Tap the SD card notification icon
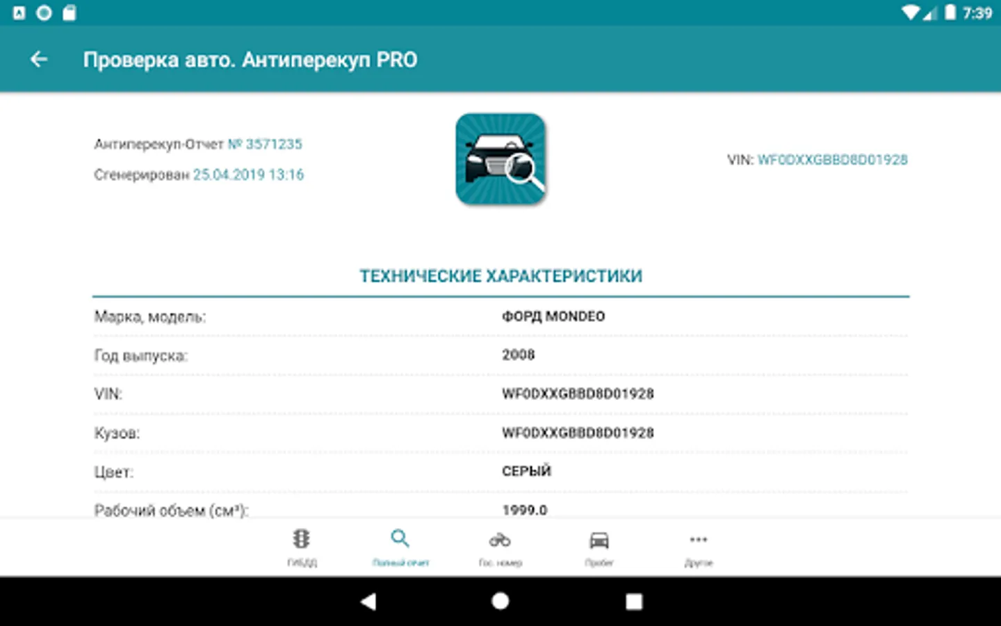This screenshot has width=1001, height=626. pos(69,13)
